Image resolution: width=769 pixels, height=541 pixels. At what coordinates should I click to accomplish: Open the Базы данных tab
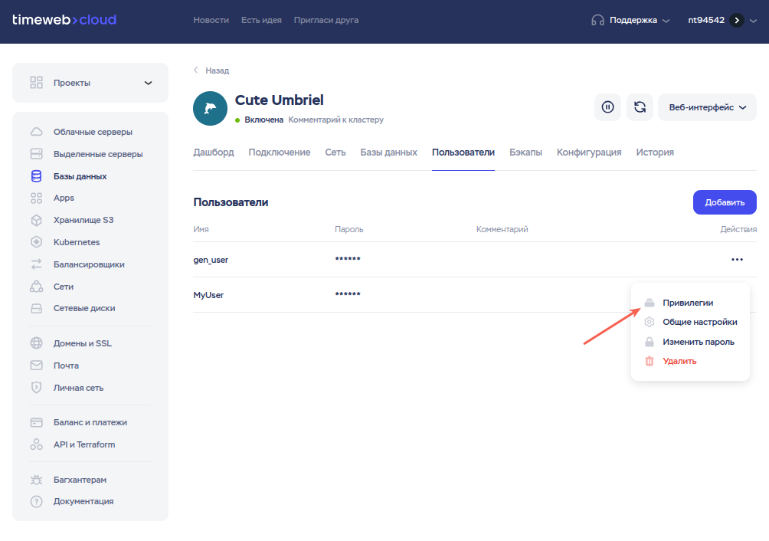click(x=388, y=152)
